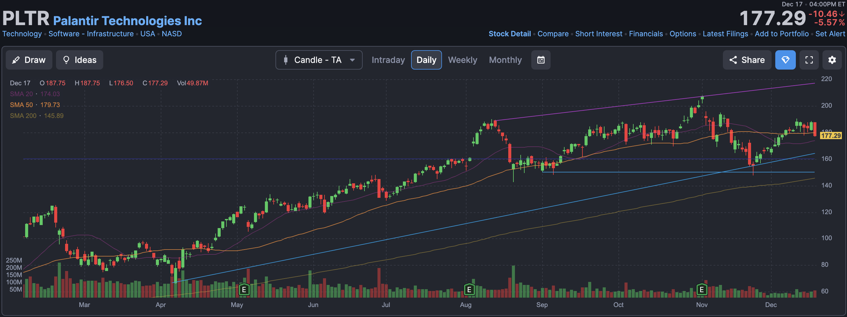This screenshot has width=847, height=317.
Task: Open Software - Infrastructure industry link
Action: coord(91,34)
